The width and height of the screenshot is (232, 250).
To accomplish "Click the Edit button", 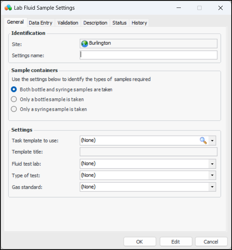I will [x=176, y=242].
